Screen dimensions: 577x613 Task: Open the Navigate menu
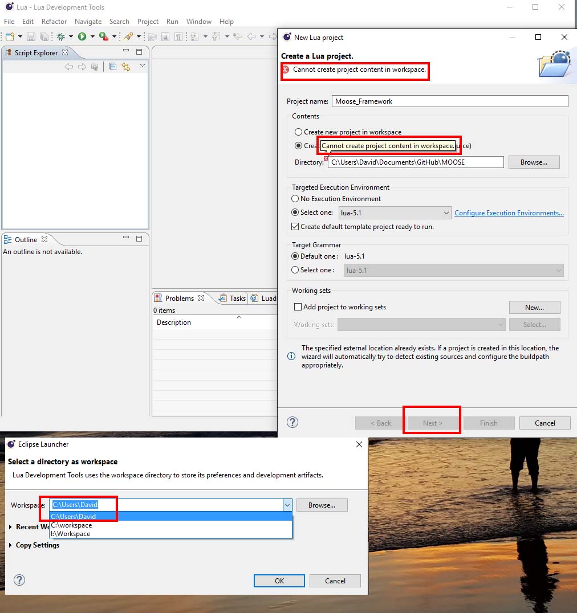pyautogui.click(x=88, y=22)
